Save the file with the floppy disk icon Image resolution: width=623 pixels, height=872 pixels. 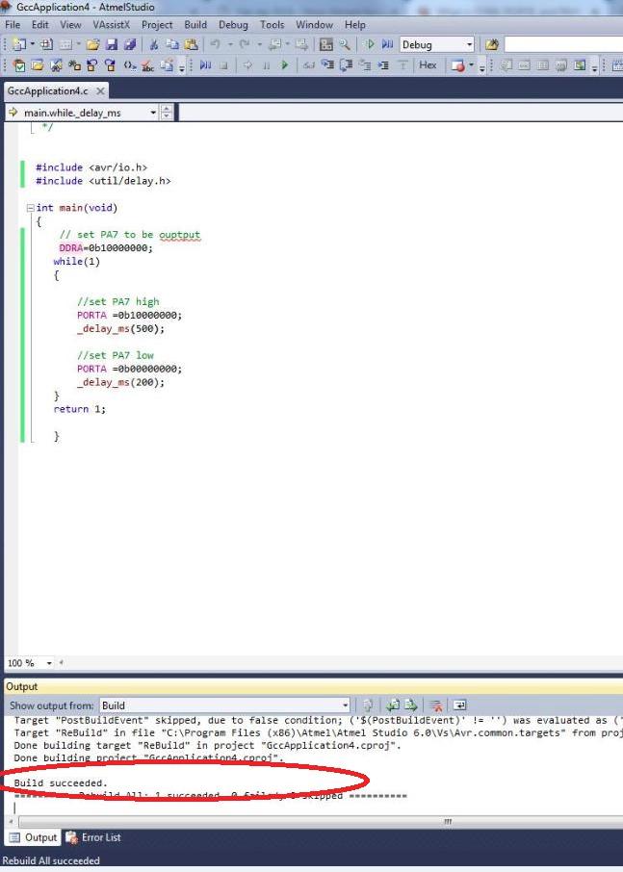112,44
